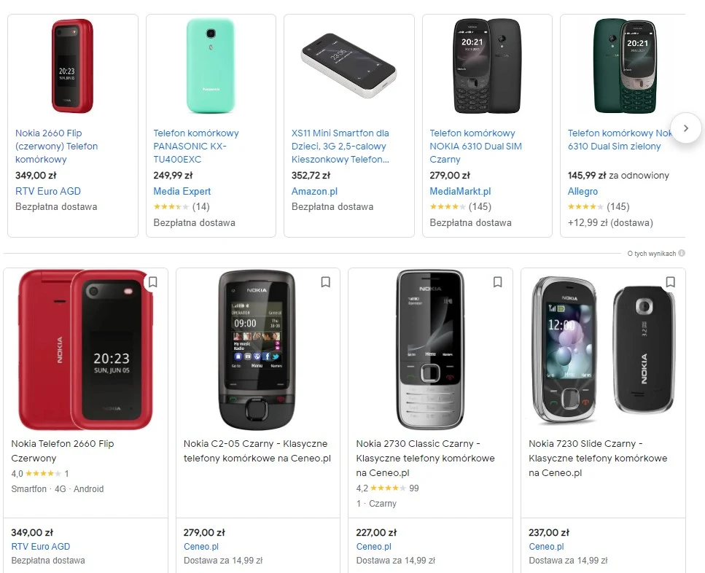Save the Nokia 7230 Slide listing
This screenshot has height=573, width=705.
pyautogui.click(x=671, y=282)
